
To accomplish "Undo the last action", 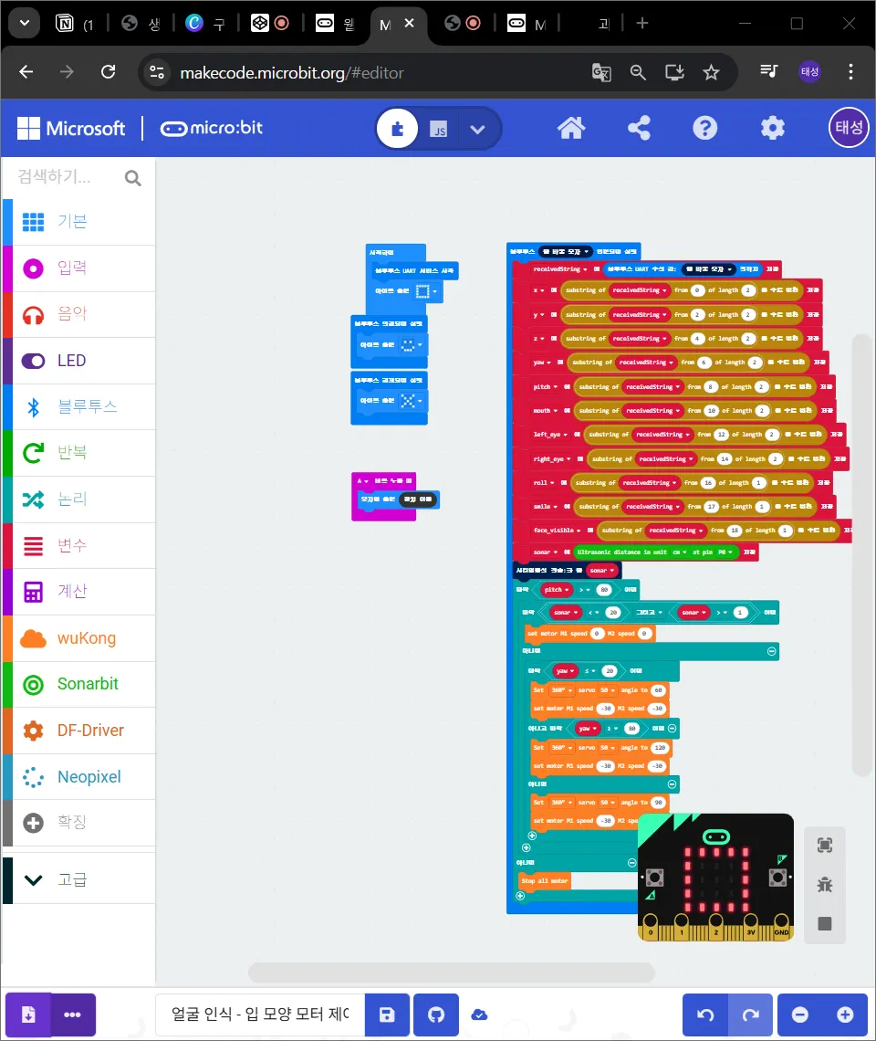I will [x=705, y=1015].
